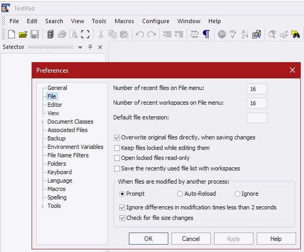Click the Replace magnifier arrows icon
Screen dimensions: 304x252
click(x=283, y=34)
